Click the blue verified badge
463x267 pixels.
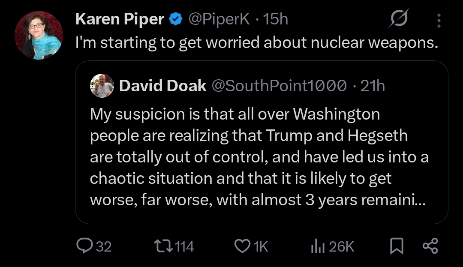click(x=174, y=19)
